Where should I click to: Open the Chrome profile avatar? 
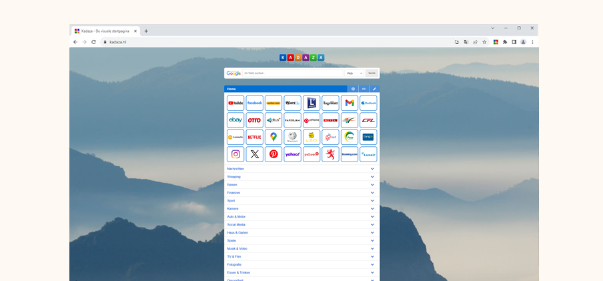pyautogui.click(x=523, y=42)
